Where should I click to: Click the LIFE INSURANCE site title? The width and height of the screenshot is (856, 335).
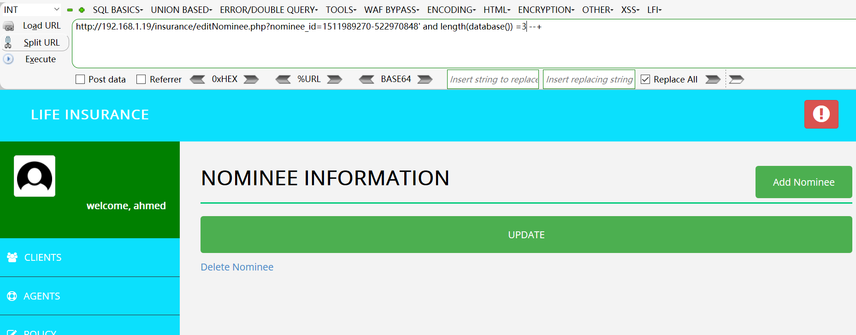(90, 115)
